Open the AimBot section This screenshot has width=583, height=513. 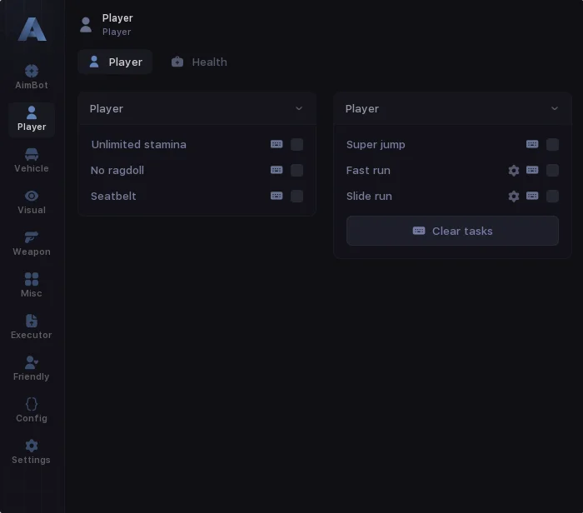tap(32, 77)
